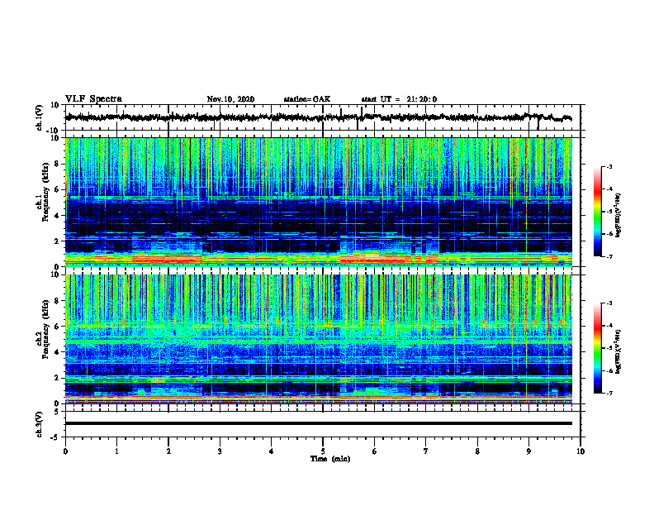Click the '2' kHz tick on ch.2 frequency axis
The image size is (654, 506).
point(57,378)
